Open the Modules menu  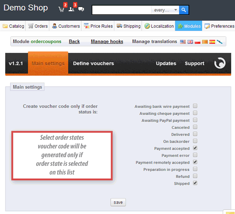[x=189, y=26]
